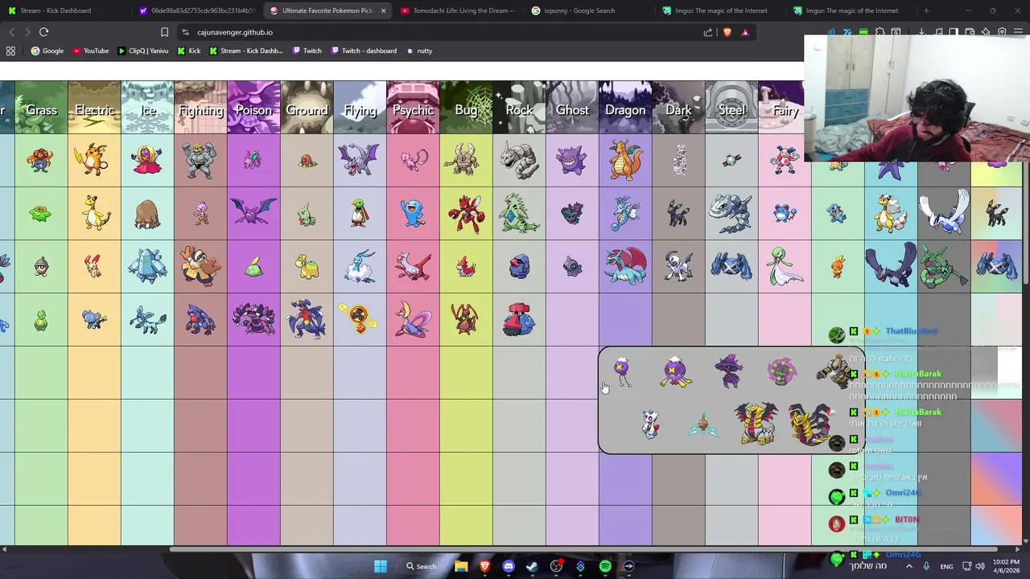Switch to Stream - Kick Dashboard tab
The width and height of the screenshot is (1030, 579).
click(64, 10)
